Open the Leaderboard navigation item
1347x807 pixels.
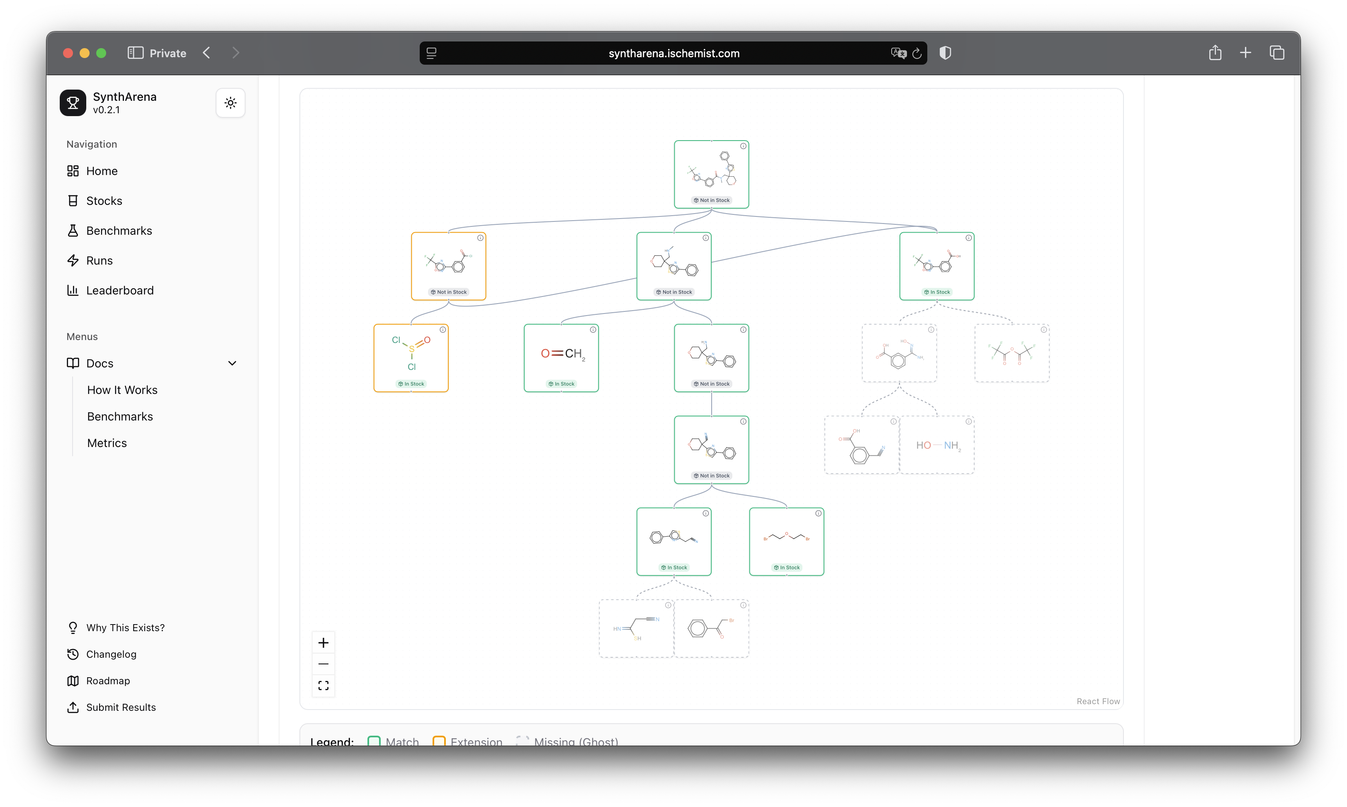coord(119,290)
